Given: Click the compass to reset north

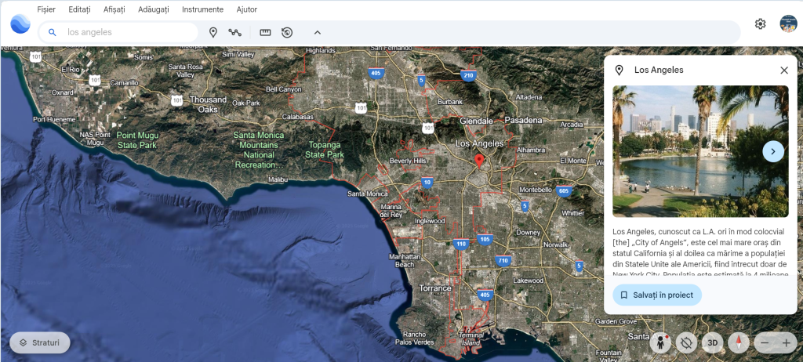Looking at the screenshot, I should click(738, 342).
